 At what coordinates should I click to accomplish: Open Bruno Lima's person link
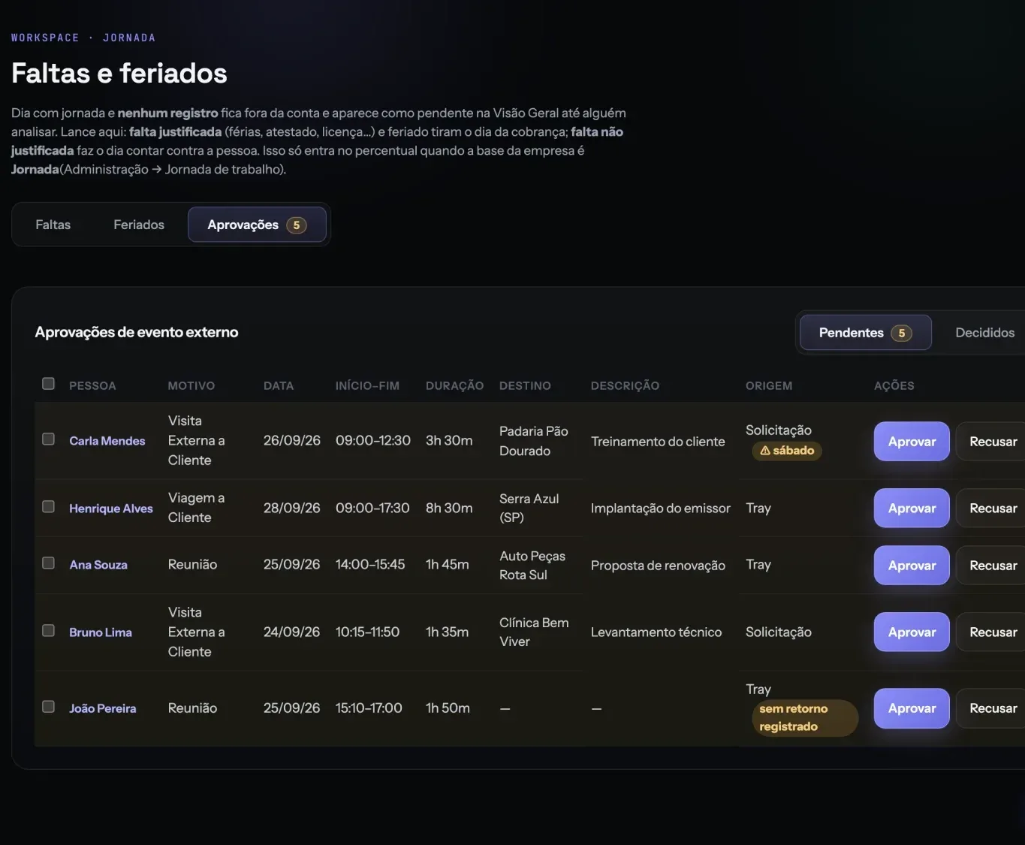tap(101, 632)
